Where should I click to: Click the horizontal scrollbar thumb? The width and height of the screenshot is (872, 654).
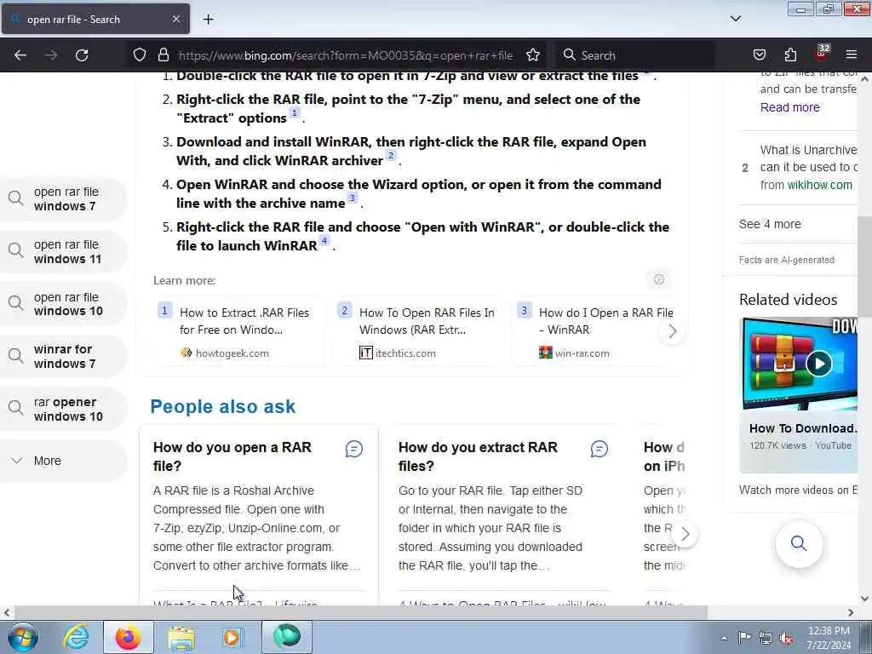click(361, 612)
